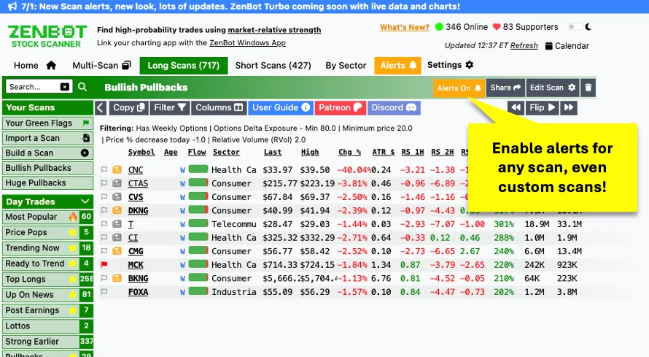Start Flip playback through the scans

(x=542, y=107)
